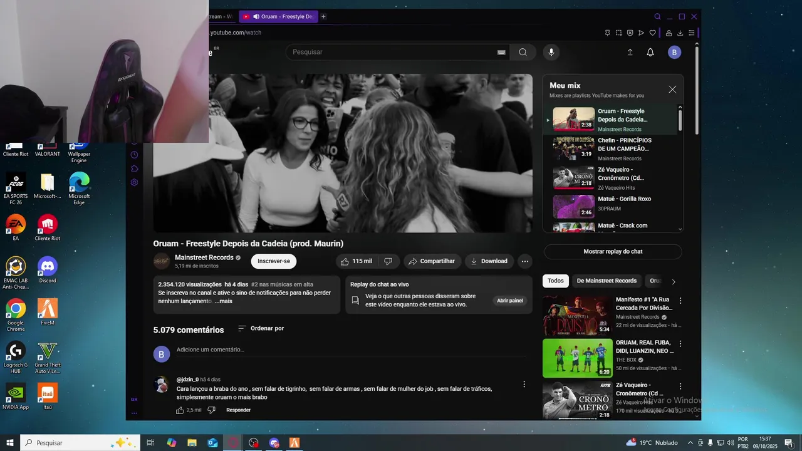
Task: Open a new browser tab
Action: [323, 16]
